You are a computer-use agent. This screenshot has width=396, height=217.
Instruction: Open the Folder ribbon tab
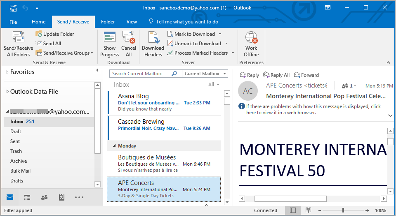coord(108,22)
